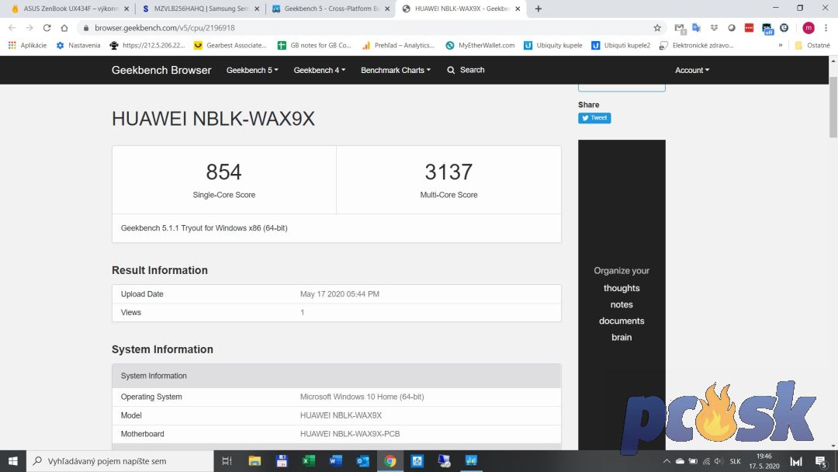The image size is (838, 472).
Task: Open Gearbest Associate bookmark
Action: [x=230, y=46]
